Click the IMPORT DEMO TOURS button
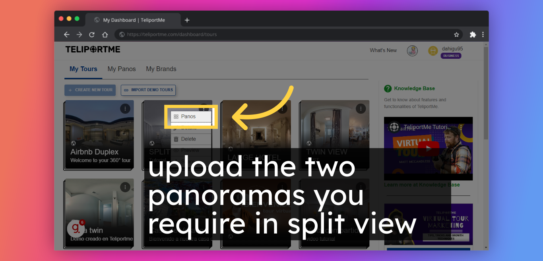 [x=148, y=90]
